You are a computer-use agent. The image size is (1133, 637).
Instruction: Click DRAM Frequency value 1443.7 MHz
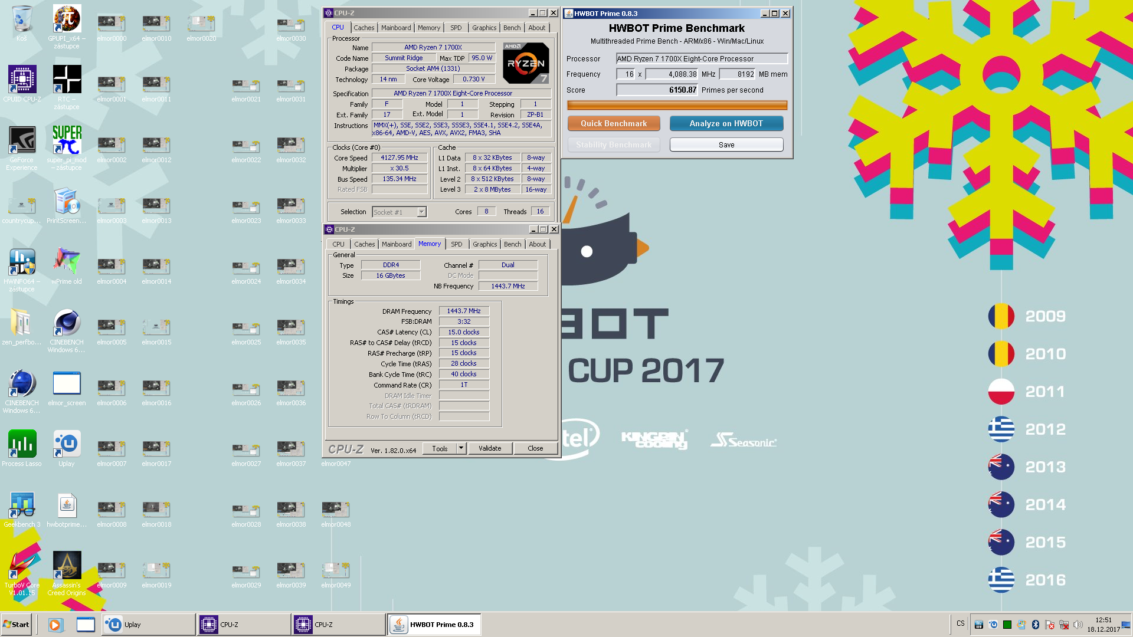tap(464, 311)
